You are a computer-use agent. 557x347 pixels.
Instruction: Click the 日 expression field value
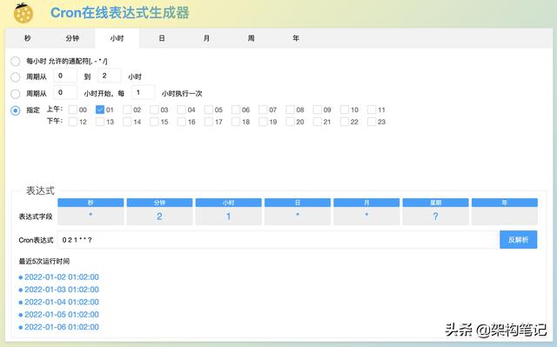coord(298,216)
